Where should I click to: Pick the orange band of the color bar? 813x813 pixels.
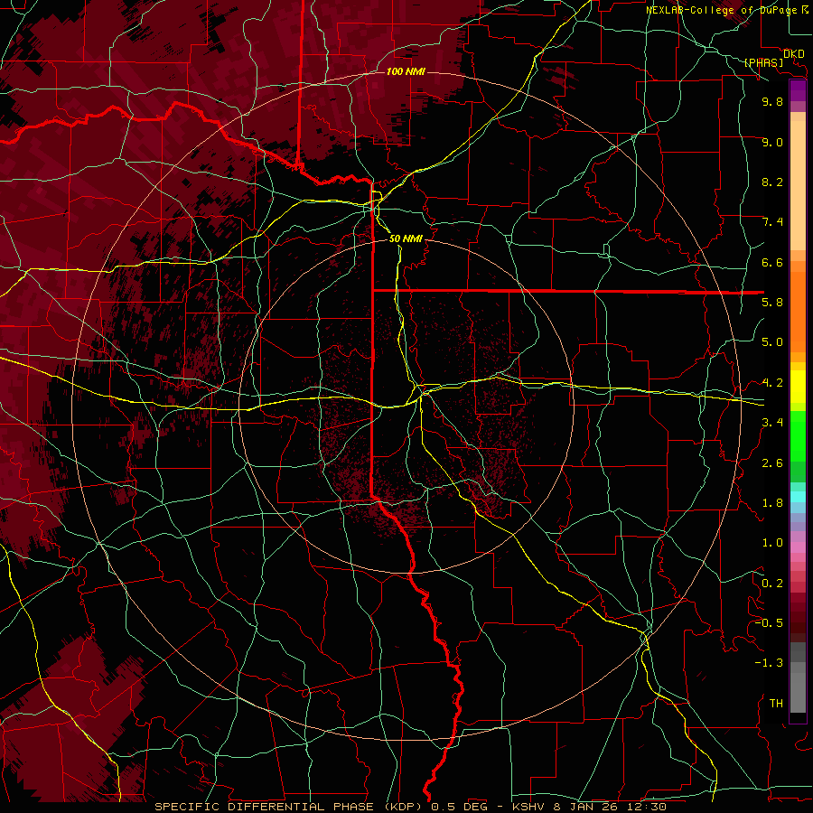pyautogui.click(x=798, y=311)
